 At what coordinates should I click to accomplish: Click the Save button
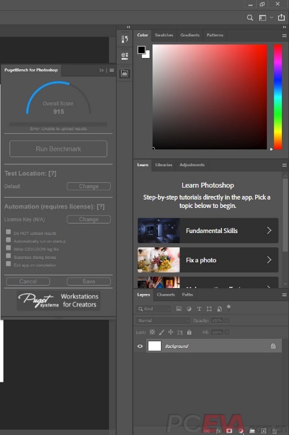click(x=89, y=281)
